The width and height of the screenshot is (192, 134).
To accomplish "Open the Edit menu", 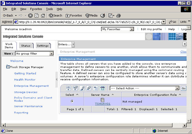I will click(x=14, y=9).
